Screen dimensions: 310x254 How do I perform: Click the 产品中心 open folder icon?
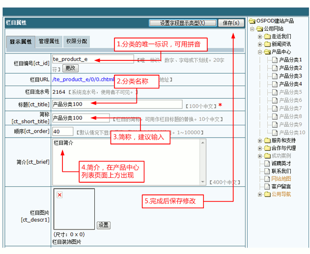(x=267, y=52)
